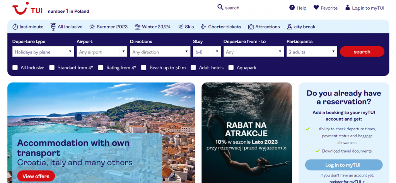
Task: Open the Winter 23/24 menu item
Action: click(152, 27)
